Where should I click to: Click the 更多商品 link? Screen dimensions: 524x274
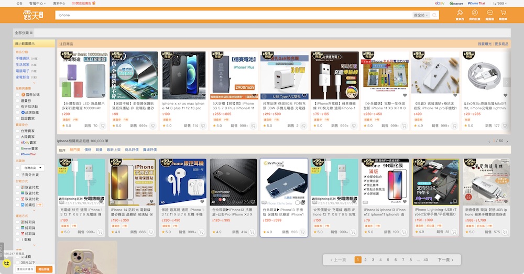(501, 44)
